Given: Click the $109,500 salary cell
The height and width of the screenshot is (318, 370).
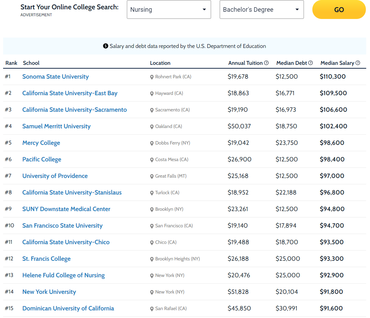Looking at the screenshot, I should tap(333, 93).
